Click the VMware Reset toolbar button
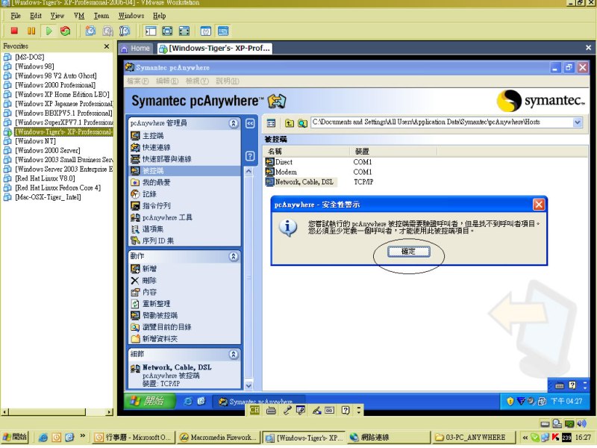The height and width of the screenshot is (448, 597). 66,31
